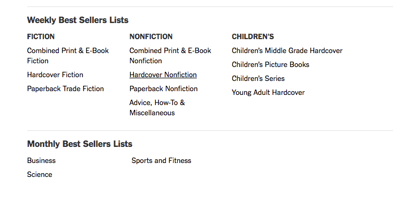The width and height of the screenshot is (393, 200).
Task: Open the Paperback Nonfiction list
Action: 164,89
